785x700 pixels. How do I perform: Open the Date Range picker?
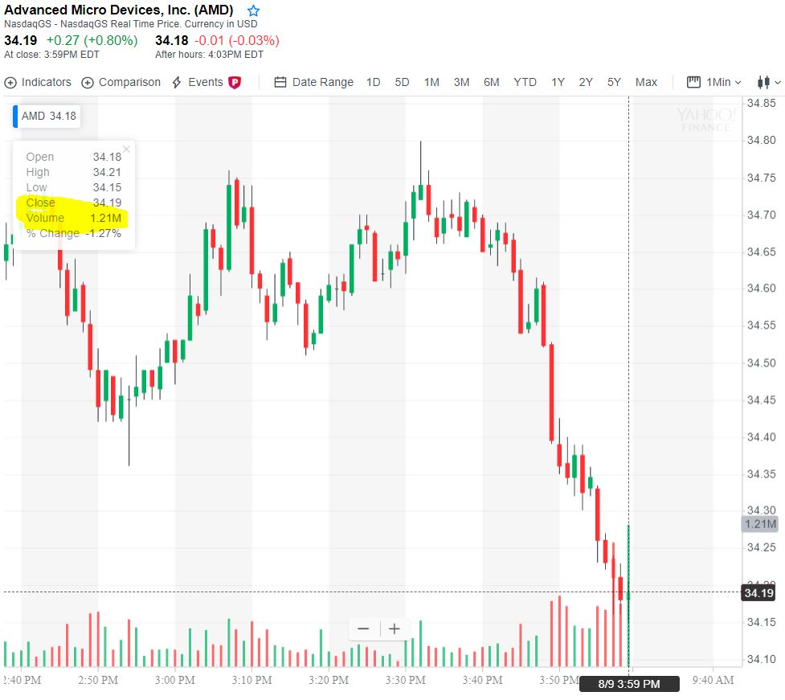coord(314,82)
